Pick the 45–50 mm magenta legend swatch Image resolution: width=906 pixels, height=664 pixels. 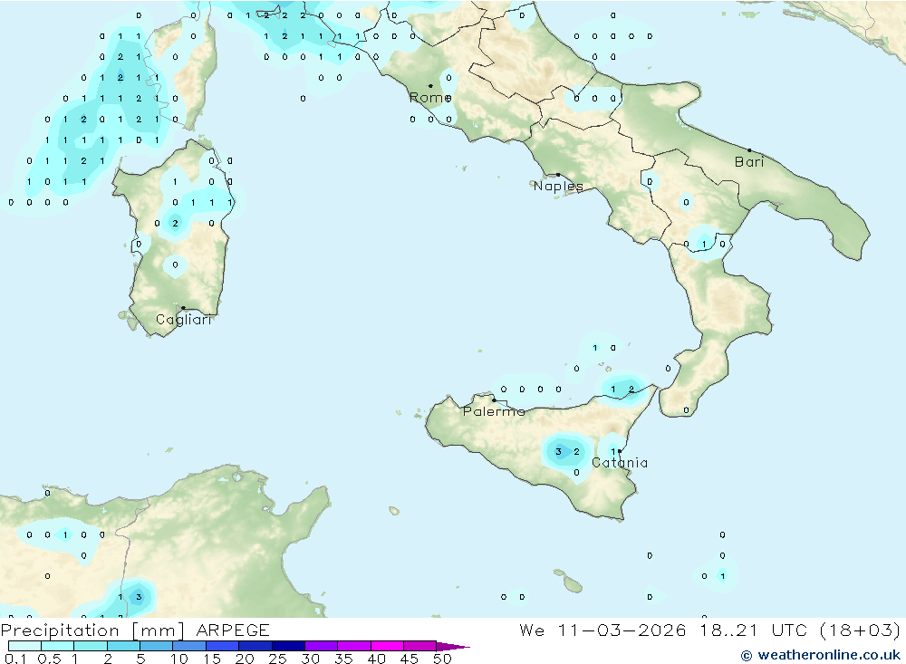(419, 646)
